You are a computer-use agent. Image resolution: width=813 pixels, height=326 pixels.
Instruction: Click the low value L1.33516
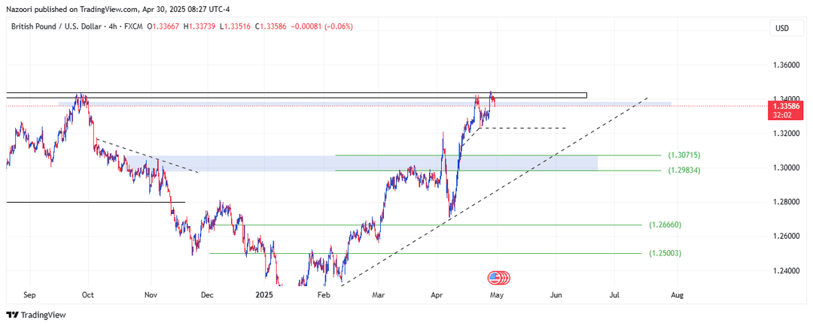coord(236,26)
